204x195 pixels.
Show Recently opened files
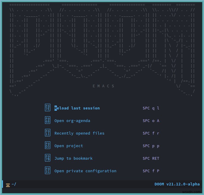click(79, 133)
